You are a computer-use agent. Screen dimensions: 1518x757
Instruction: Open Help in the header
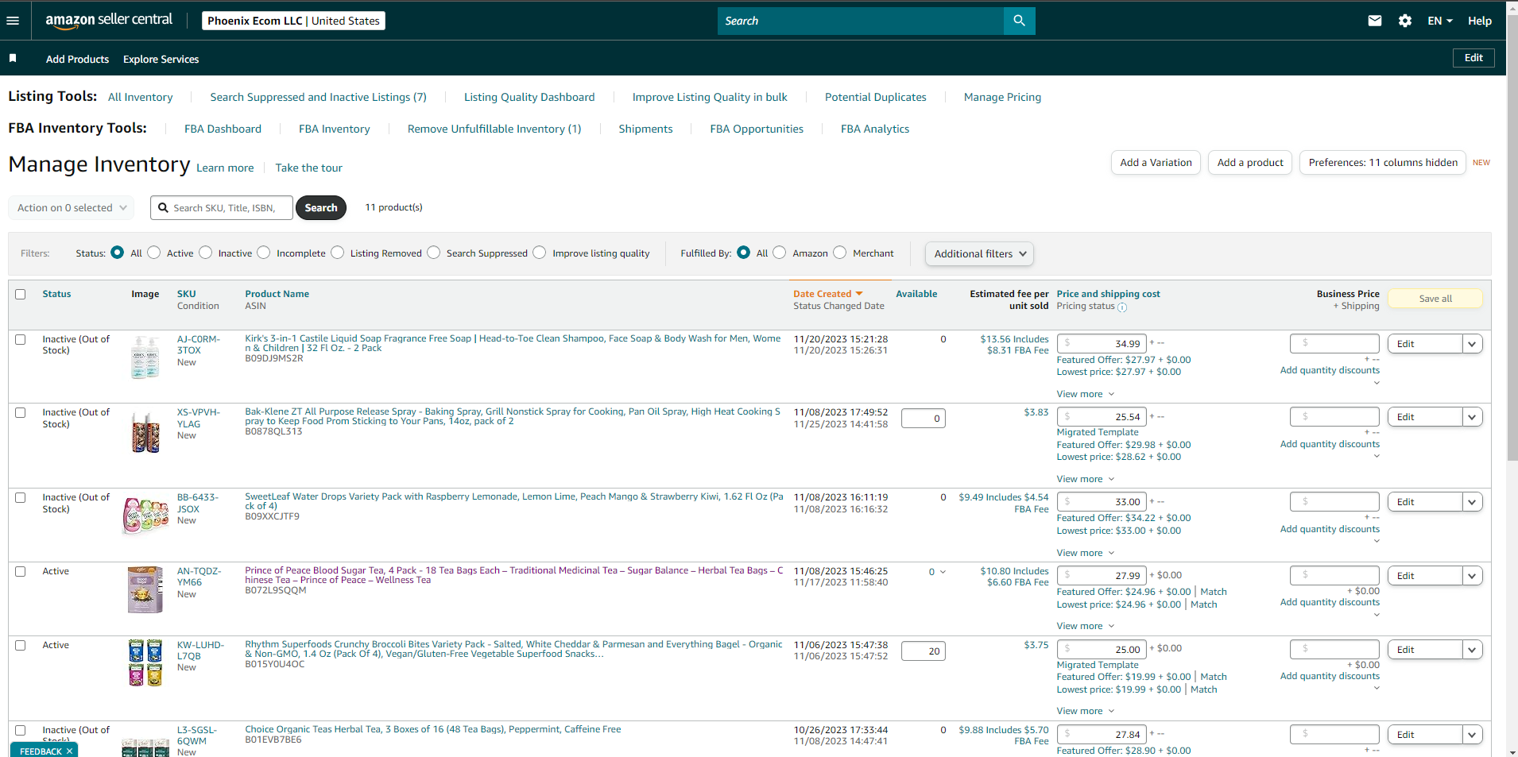(x=1479, y=21)
